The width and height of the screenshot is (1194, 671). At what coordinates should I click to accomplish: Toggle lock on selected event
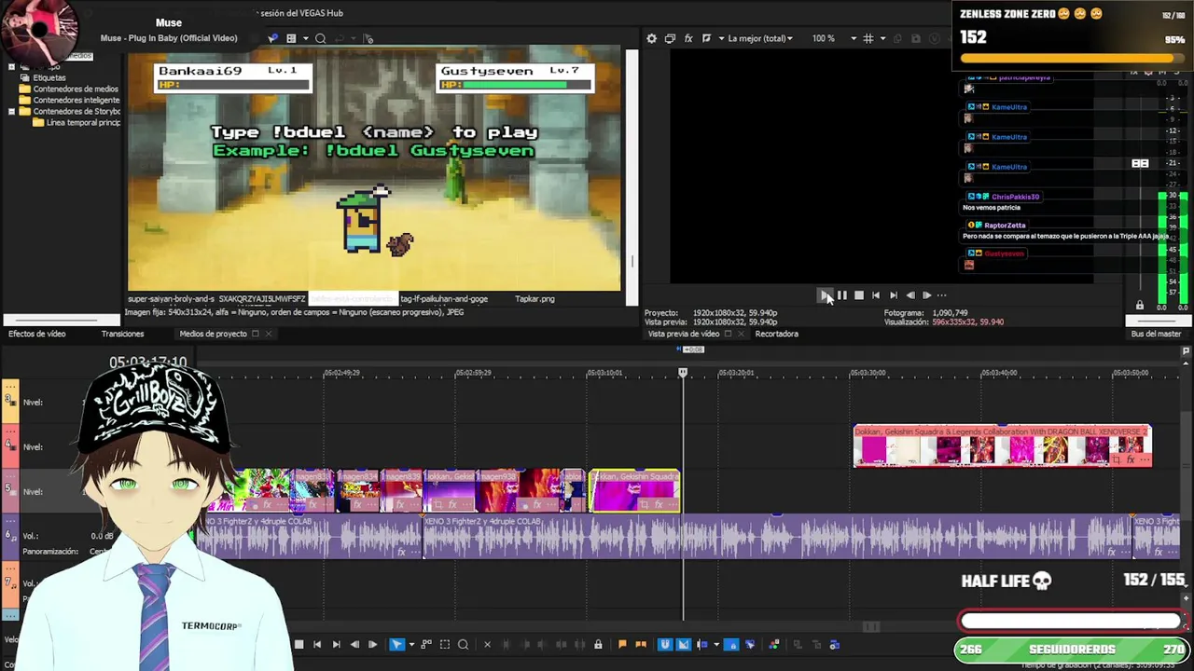pos(598,644)
